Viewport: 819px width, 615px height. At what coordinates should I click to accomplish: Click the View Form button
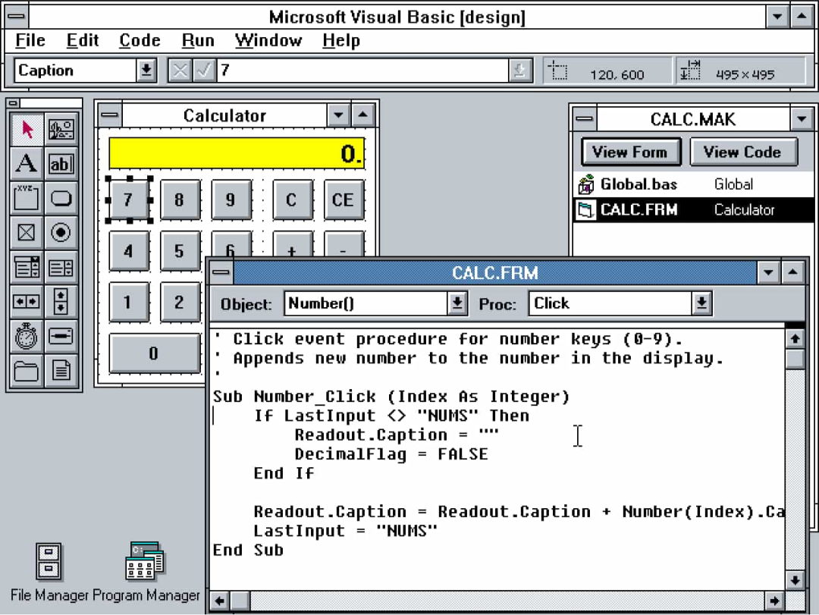click(631, 152)
